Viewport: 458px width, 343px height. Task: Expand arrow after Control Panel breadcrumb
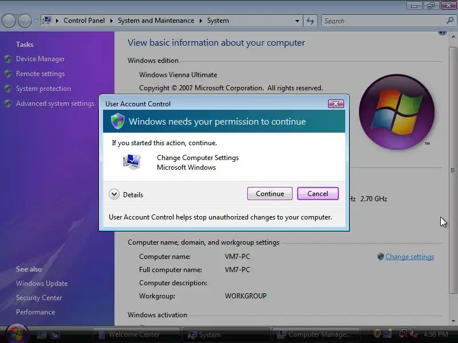[x=111, y=21]
